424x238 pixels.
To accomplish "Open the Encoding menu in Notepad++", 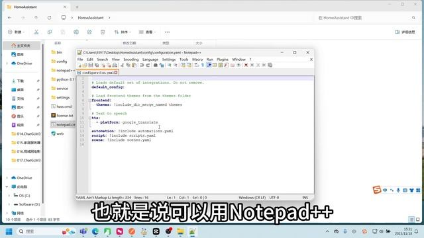I will point(131,59).
